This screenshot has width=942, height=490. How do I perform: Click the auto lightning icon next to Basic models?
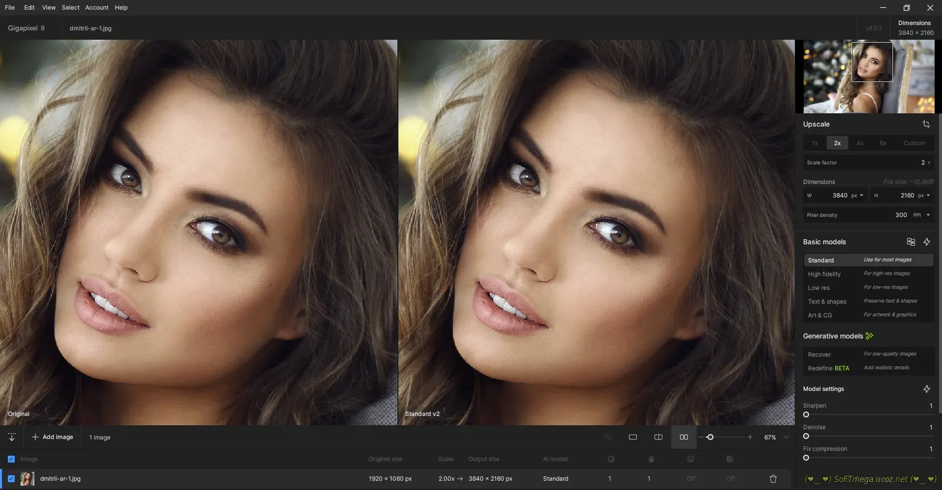pyautogui.click(x=927, y=242)
